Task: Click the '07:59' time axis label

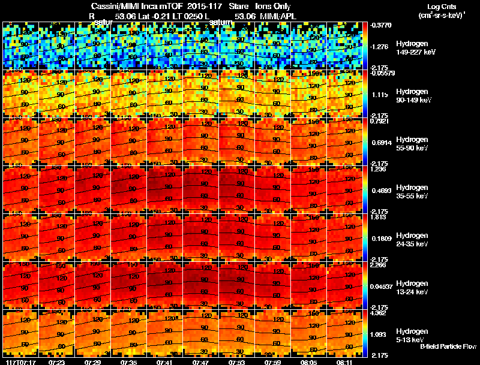Action: [272, 362]
